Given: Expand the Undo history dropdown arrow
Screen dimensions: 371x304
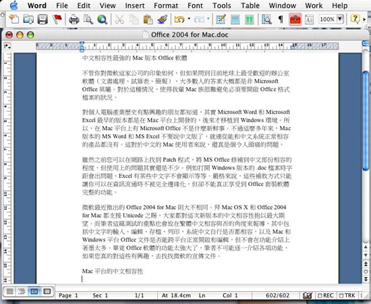Looking at the screenshot, I should click(x=189, y=18).
